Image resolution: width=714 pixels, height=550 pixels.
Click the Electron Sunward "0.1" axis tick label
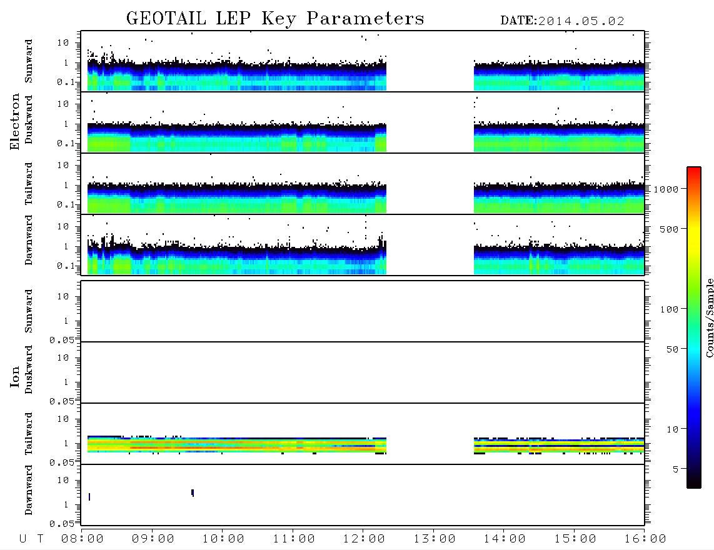point(66,82)
